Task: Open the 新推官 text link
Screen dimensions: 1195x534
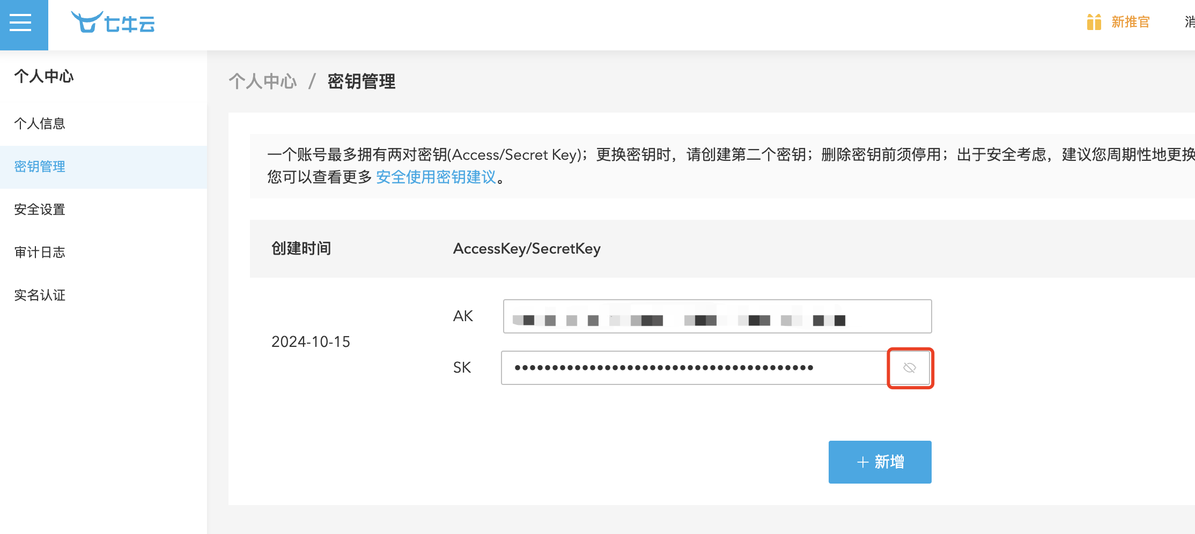Action: [x=1131, y=22]
